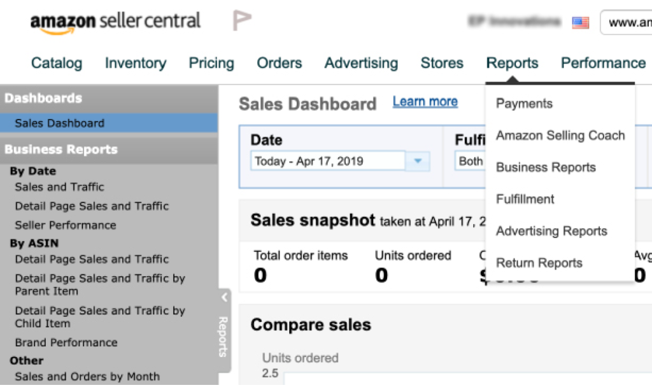Click the pennant flag icon beside the logo
652x385 pixels.
point(241,21)
